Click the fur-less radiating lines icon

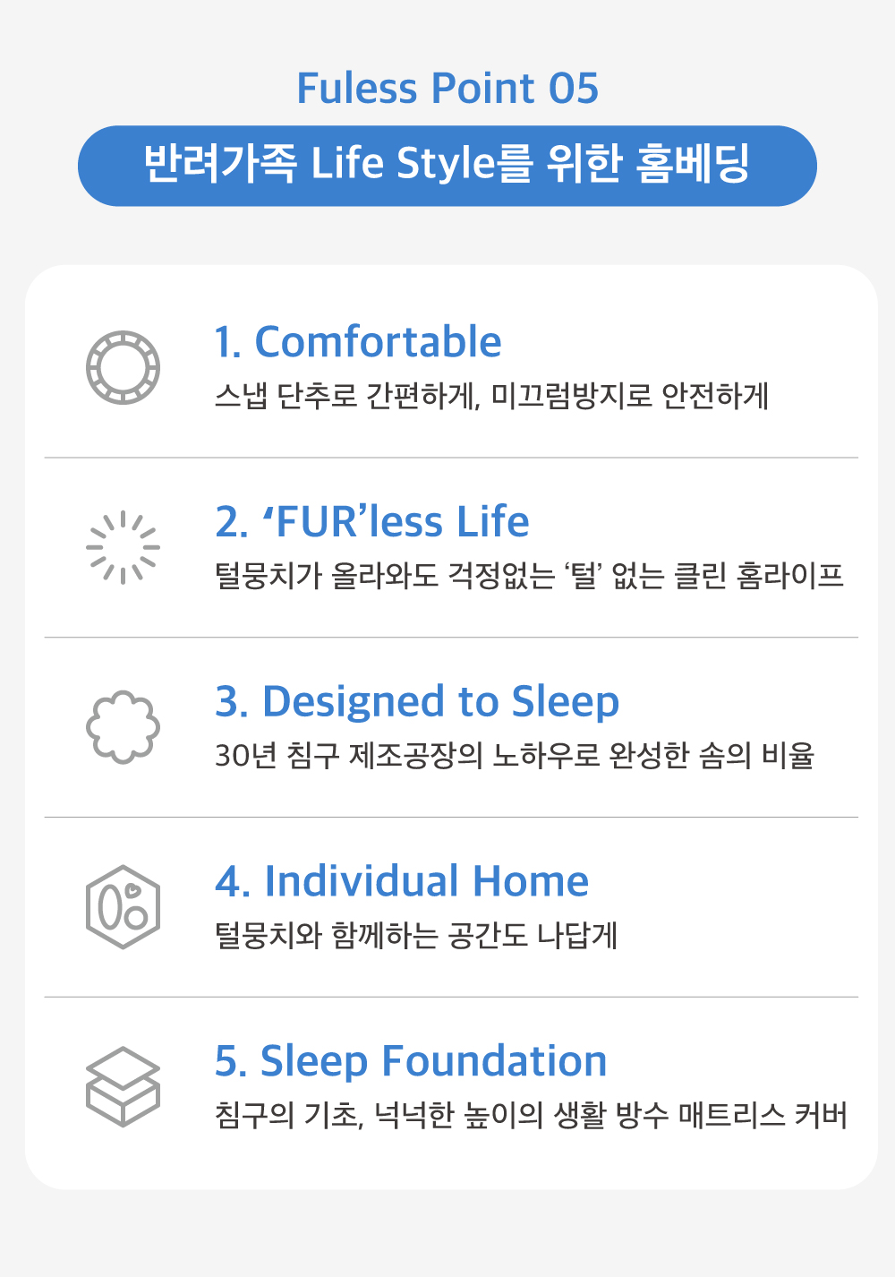[x=124, y=547]
